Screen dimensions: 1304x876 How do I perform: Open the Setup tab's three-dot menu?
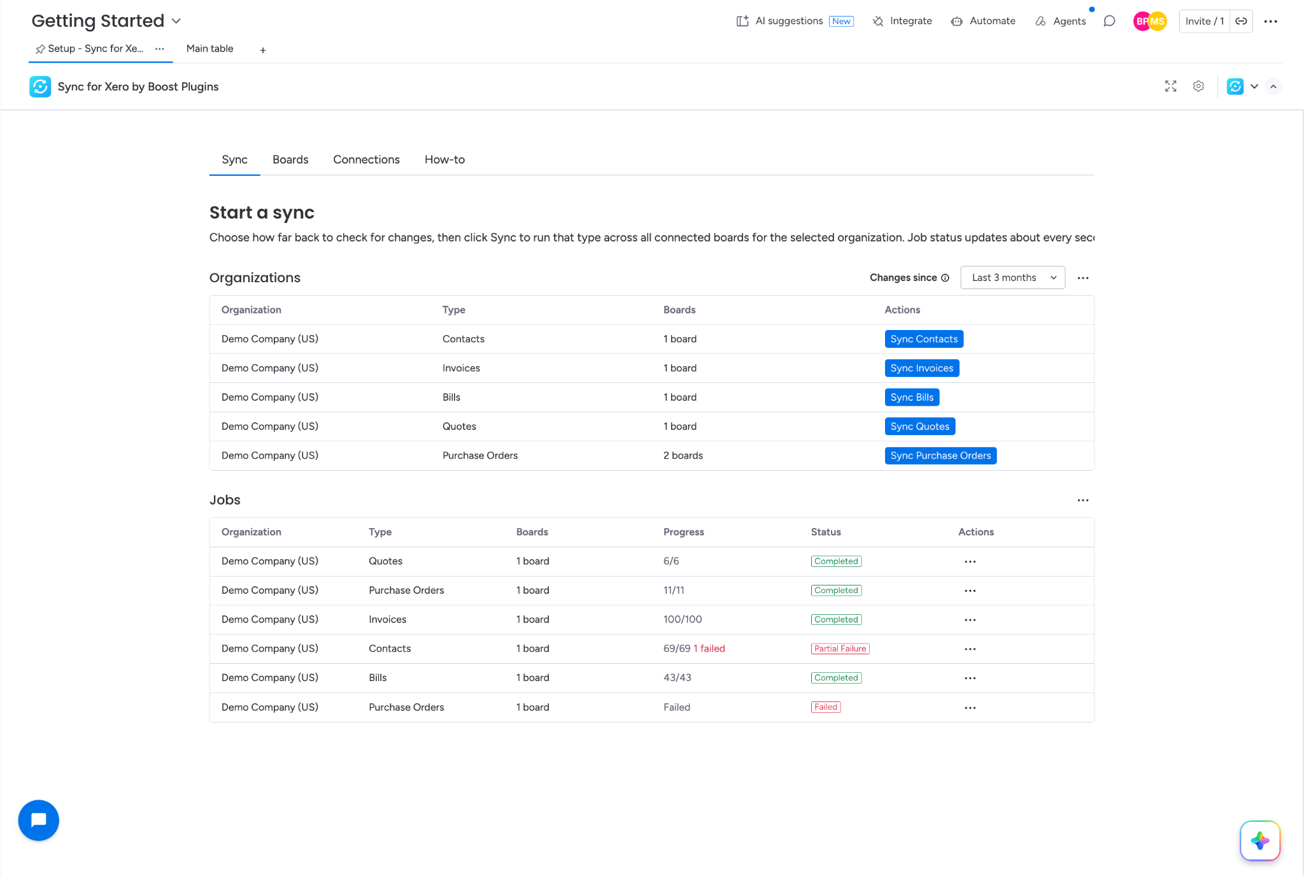click(160, 48)
